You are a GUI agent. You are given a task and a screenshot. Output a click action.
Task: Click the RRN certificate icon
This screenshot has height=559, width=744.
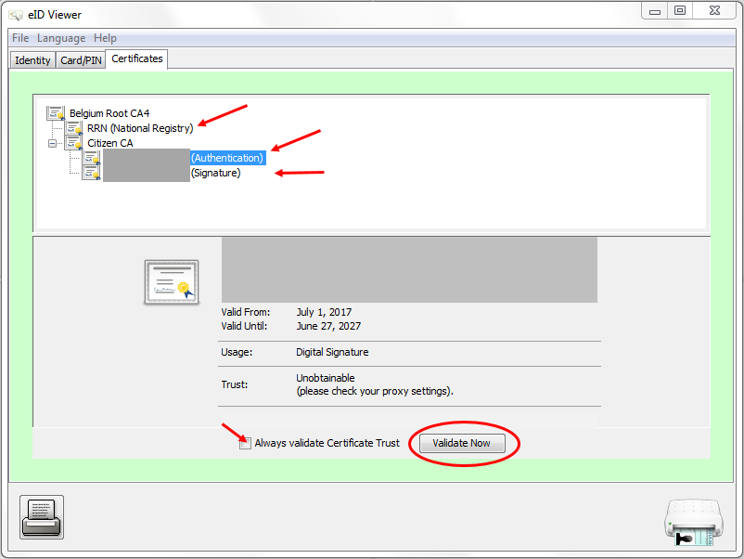pyautogui.click(x=73, y=128)
